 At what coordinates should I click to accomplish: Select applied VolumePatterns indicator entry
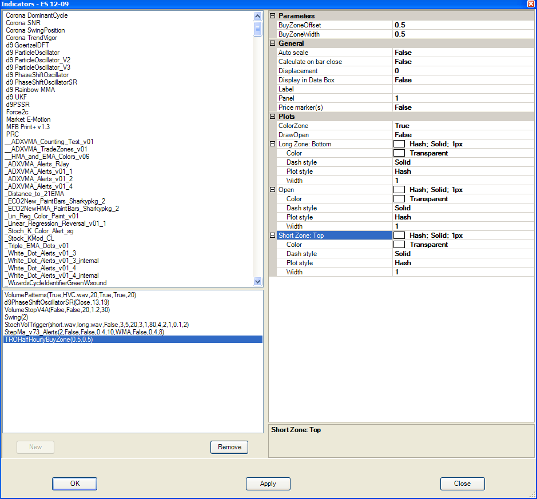[70, 295]
